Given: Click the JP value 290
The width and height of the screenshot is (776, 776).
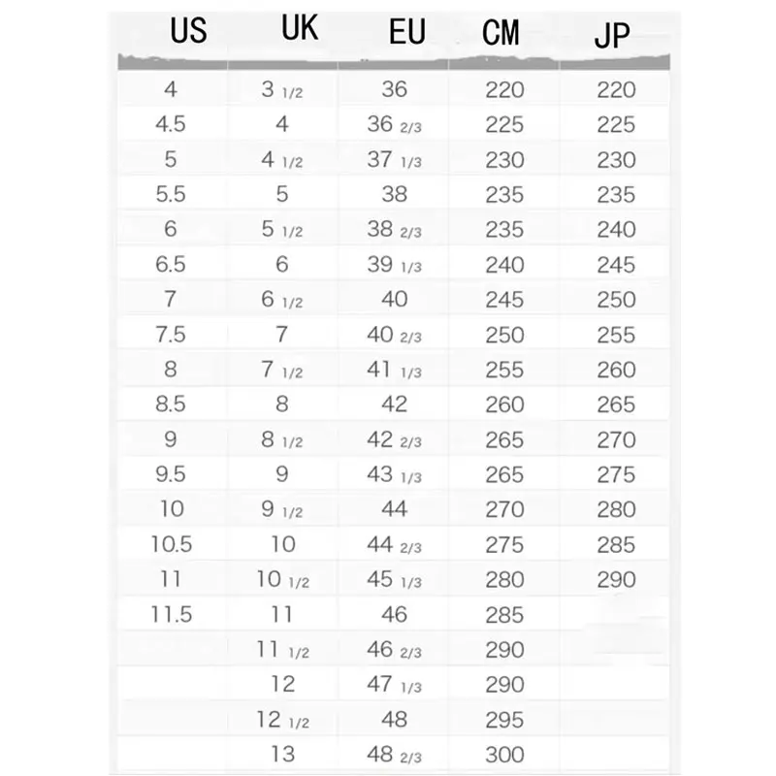Looking at the screenshot, I should (x=616, y=579).
